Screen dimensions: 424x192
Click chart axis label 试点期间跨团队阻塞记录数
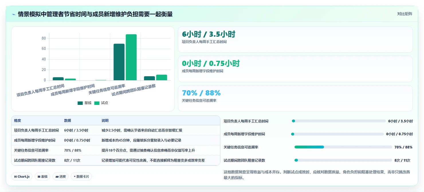[134, 90]
